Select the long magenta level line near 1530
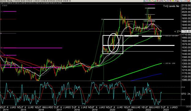 (x=33, y=48)
